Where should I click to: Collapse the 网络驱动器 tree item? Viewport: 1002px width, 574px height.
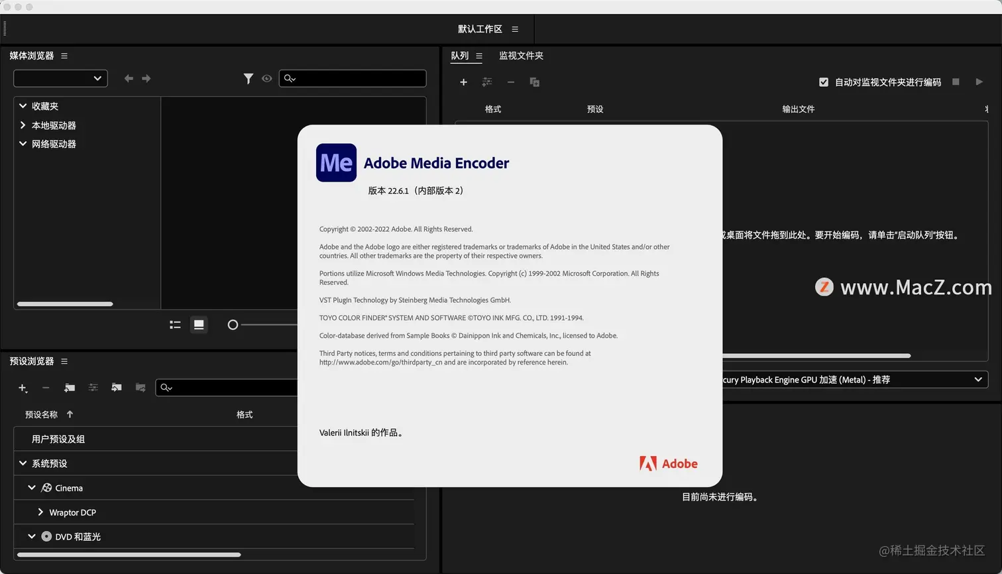23,144
